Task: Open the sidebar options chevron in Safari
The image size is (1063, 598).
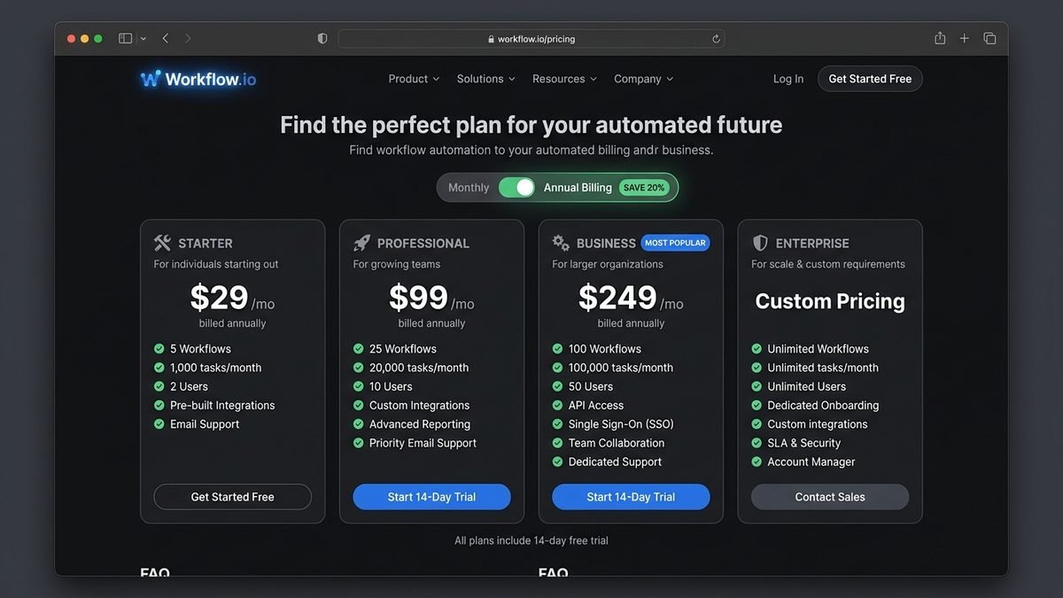Action: 144,39
